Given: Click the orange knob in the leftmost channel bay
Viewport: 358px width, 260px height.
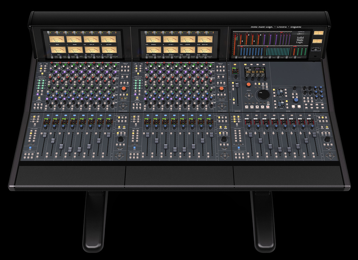Looking at the screenshot, I should point(124,88).
